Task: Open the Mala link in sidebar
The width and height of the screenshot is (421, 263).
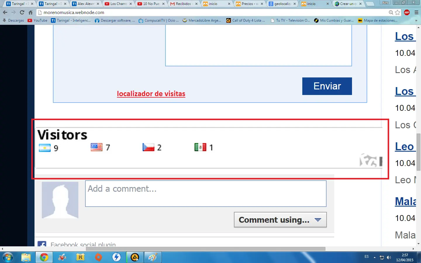Action: coord(406,201)
